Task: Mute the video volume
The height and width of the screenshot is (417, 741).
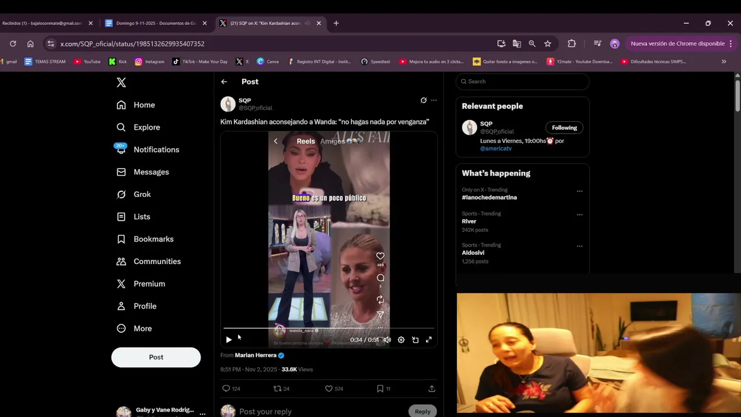Action: 387,340
